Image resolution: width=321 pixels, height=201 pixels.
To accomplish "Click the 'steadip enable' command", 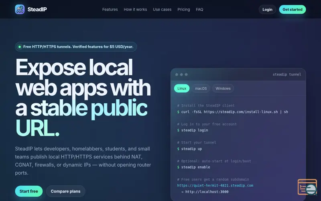I will pos(193,167).
